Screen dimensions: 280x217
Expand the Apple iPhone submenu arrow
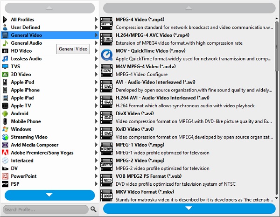[96, 90]
